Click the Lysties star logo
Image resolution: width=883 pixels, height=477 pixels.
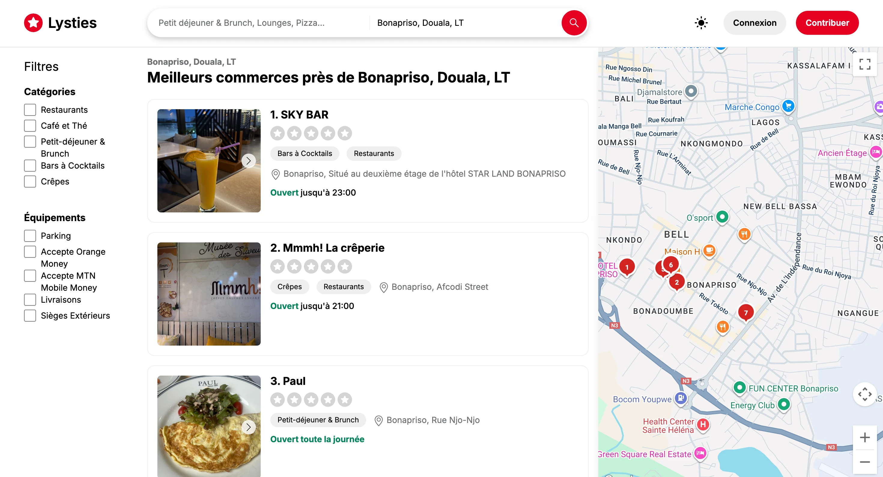(x=33, y=23)
